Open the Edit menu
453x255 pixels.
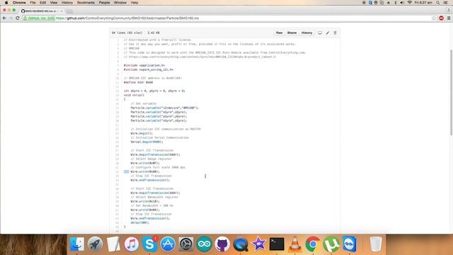(42, 3)
